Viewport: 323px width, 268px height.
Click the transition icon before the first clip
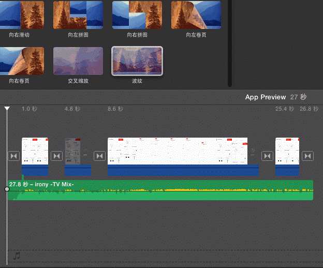click(14, 156)
